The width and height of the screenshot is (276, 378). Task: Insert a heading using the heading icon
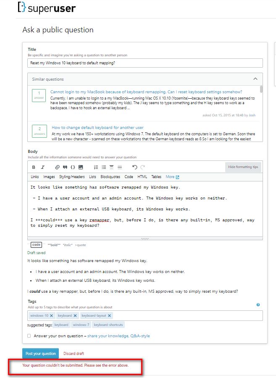click(x=111, y=167)
